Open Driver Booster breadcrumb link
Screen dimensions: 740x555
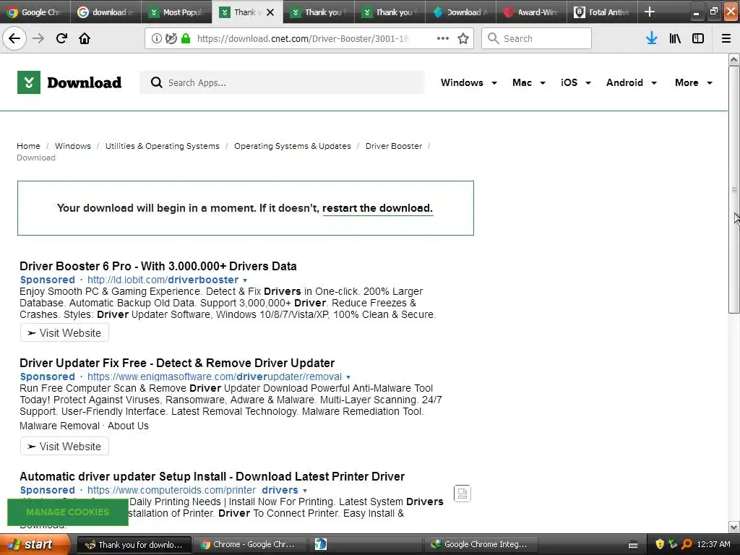pyautogui.click(x=394, y=146)
